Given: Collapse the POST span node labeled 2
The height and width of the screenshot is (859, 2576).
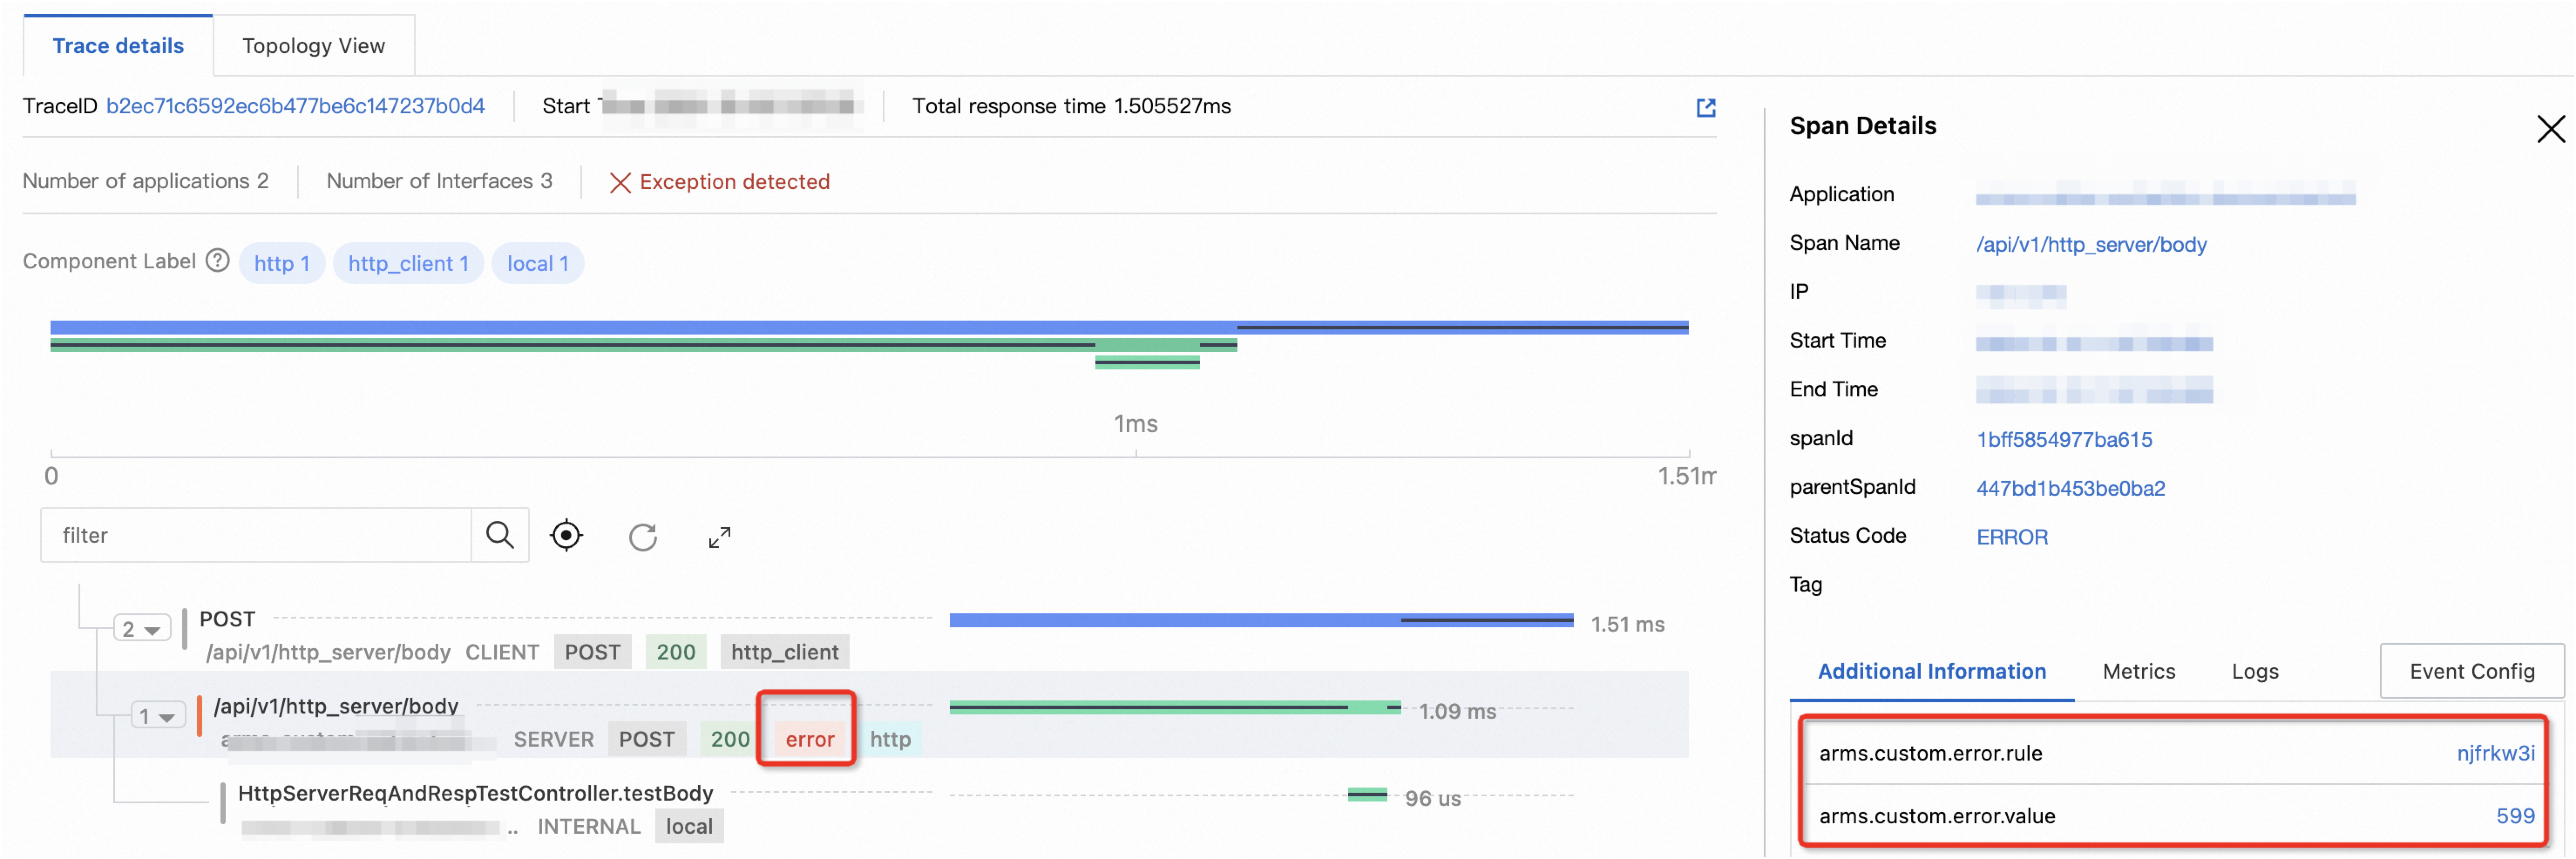Looking at the screenshot, I should [141, 629].
